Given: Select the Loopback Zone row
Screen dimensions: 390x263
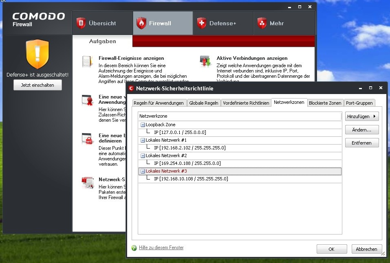Looking at the screenshot, I should pyautogui.click(x=240, y=125).
